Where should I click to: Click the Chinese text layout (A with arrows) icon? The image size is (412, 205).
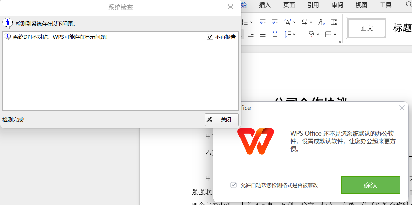pos(288,22)
